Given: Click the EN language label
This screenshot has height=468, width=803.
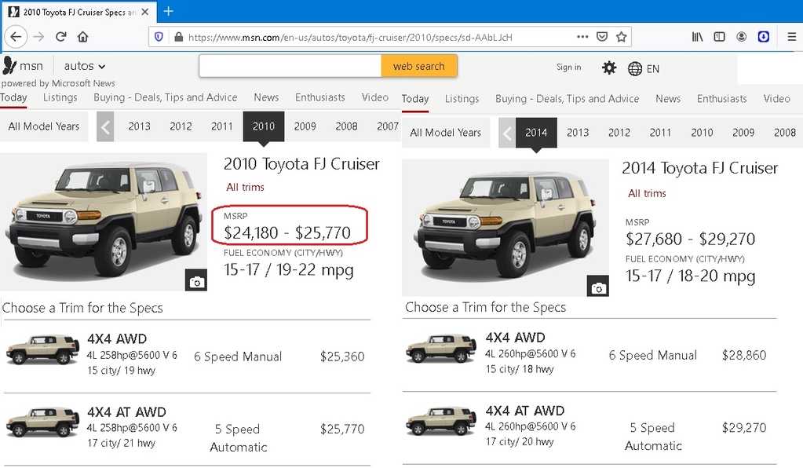Looking at the screenshot, I should 653,69.
